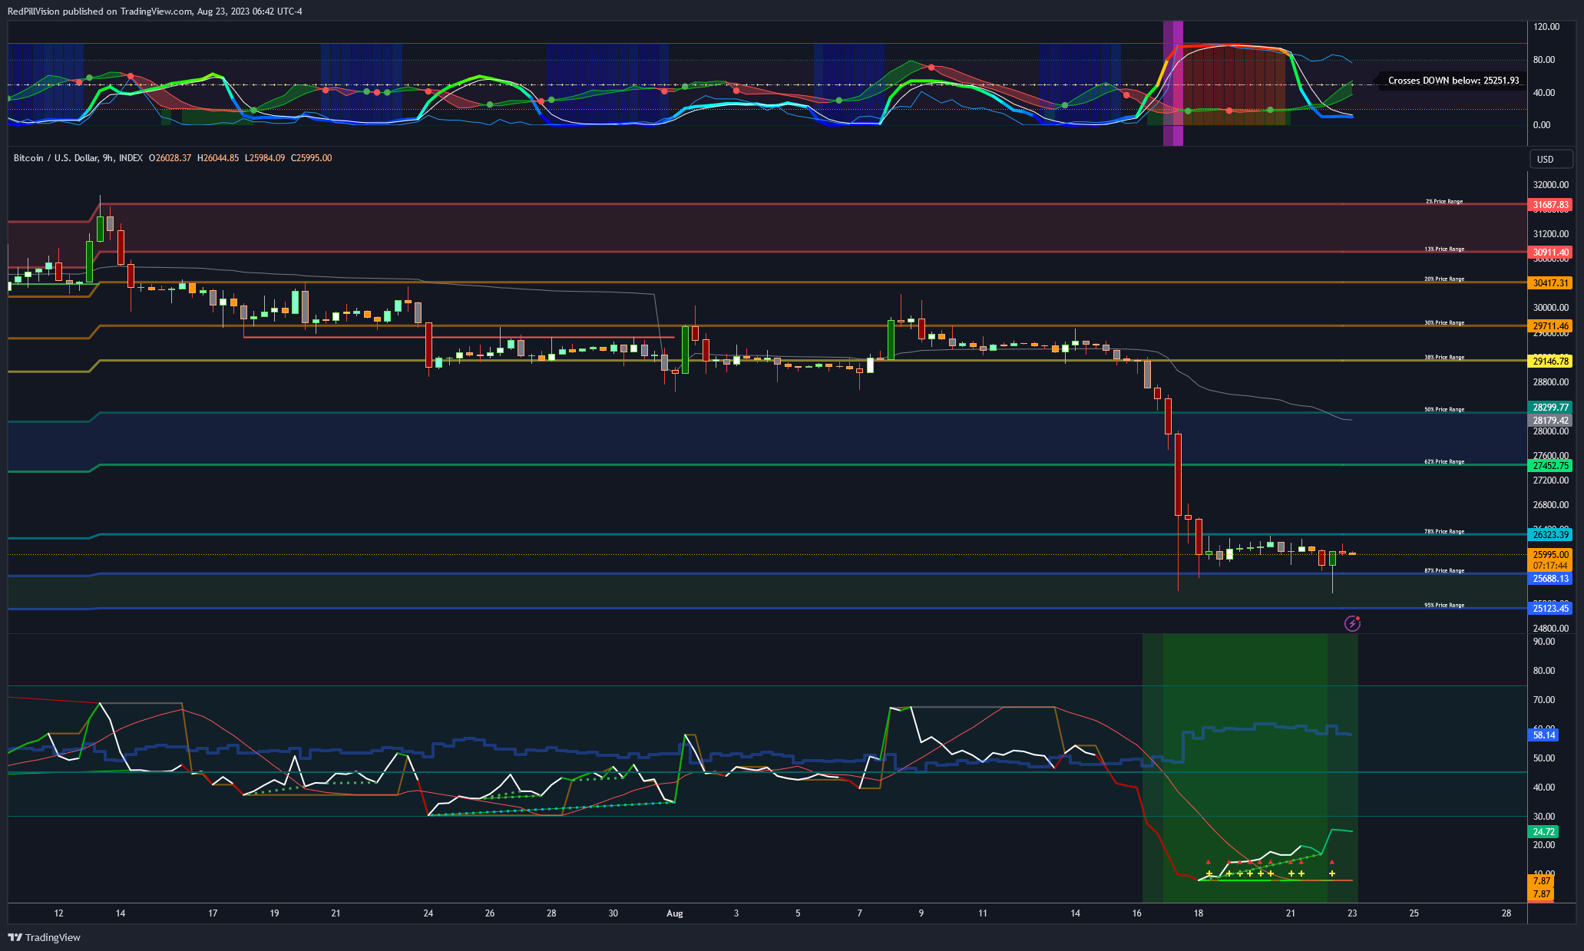Click the '78% Price Range' line label
This screenshot has width=1584, height=951.
pyautogui.click(x=1444, y=531)
